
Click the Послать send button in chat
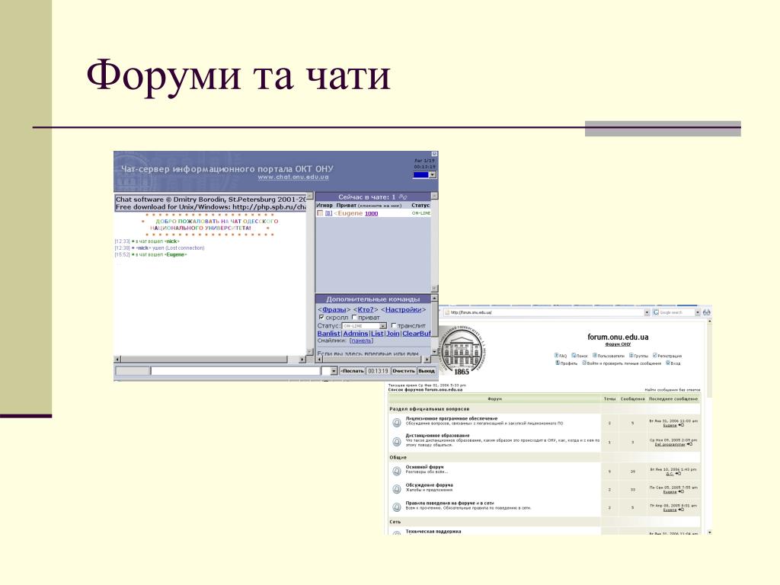tap(352, 371)
